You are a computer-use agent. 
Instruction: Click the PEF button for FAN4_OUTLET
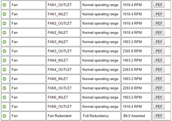pyautogui.click(x=159, y=69)
